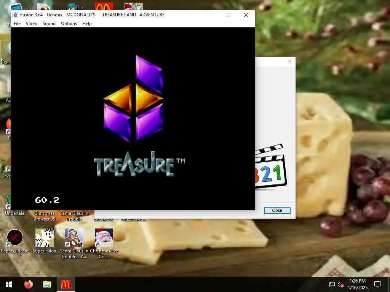Open the Windows Start menu
Screen dimensions: 390x292
click(9, 284)
